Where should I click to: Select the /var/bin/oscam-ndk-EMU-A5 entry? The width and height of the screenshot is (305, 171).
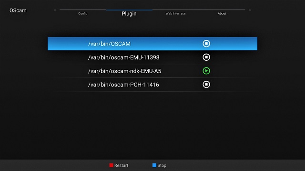(152, 71)
